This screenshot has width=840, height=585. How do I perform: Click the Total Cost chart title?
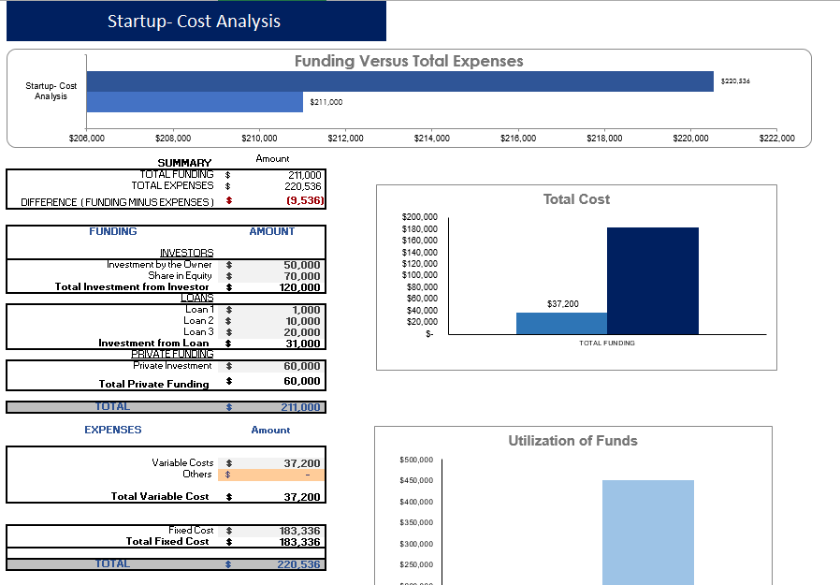pyautogui.click(x=576, y=199)
